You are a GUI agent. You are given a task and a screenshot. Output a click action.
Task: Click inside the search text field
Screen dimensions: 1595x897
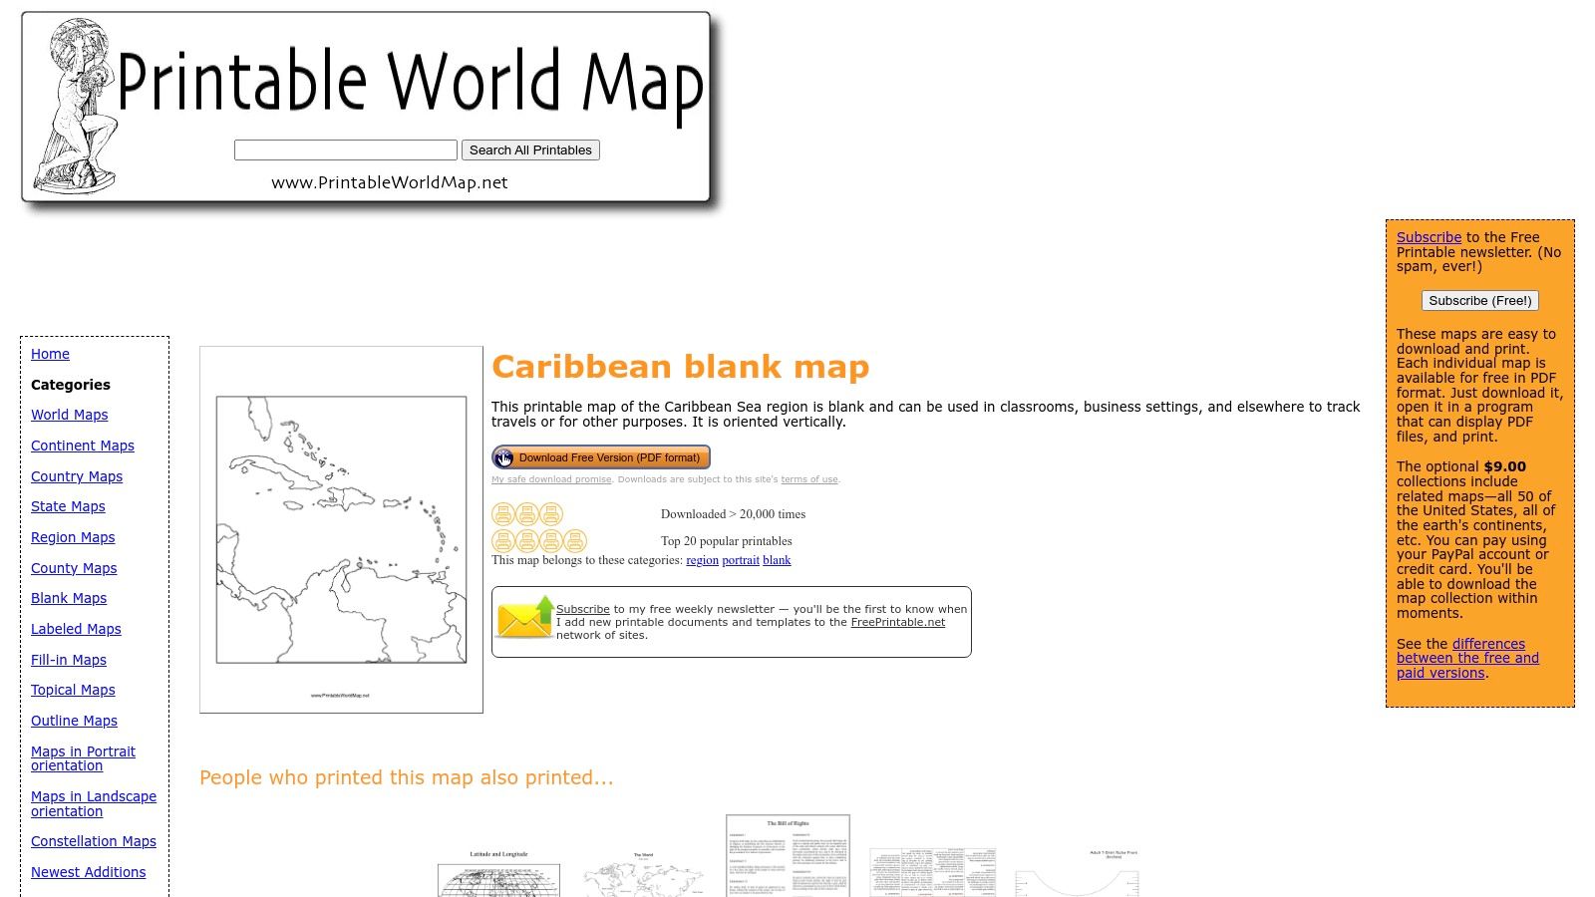coord(344,149)
